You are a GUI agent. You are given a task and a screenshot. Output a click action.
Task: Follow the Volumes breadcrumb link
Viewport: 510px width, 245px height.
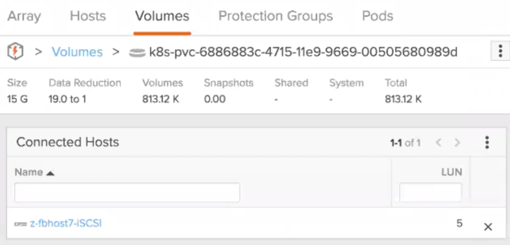coord(77,52)
